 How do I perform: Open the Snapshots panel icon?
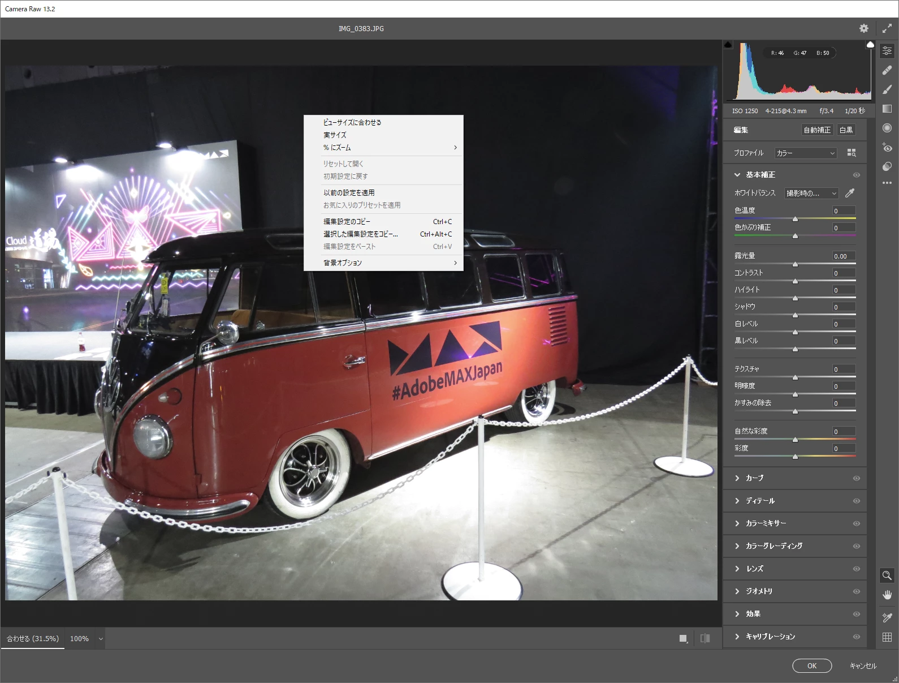887,166
